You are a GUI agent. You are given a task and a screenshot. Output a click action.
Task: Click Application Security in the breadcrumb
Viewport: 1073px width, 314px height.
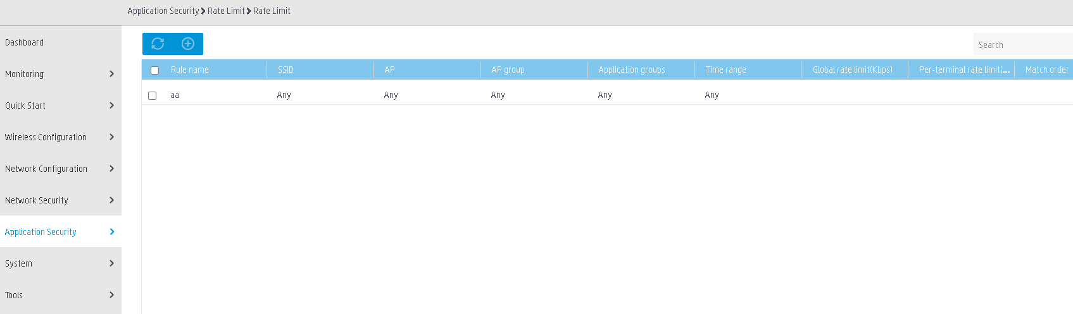pyautogui.click(x=163, y=11)
